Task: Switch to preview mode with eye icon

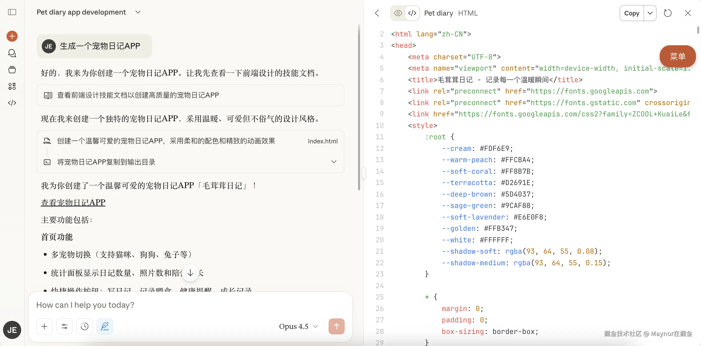Action: (x=398, y=13)
